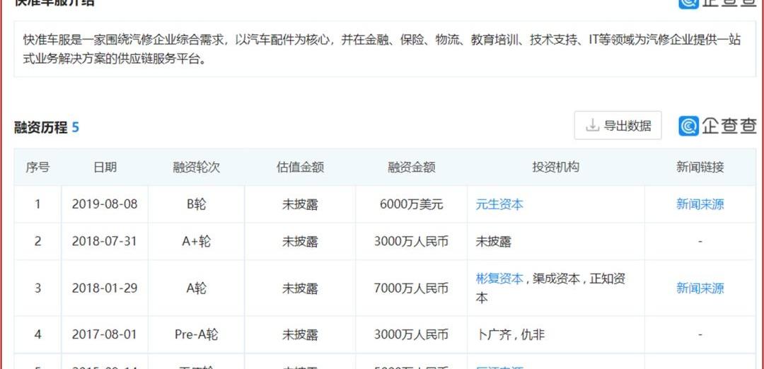764x369 pixels.
Task: Select the date cell 2018-01-29
Action: point(105,288)
